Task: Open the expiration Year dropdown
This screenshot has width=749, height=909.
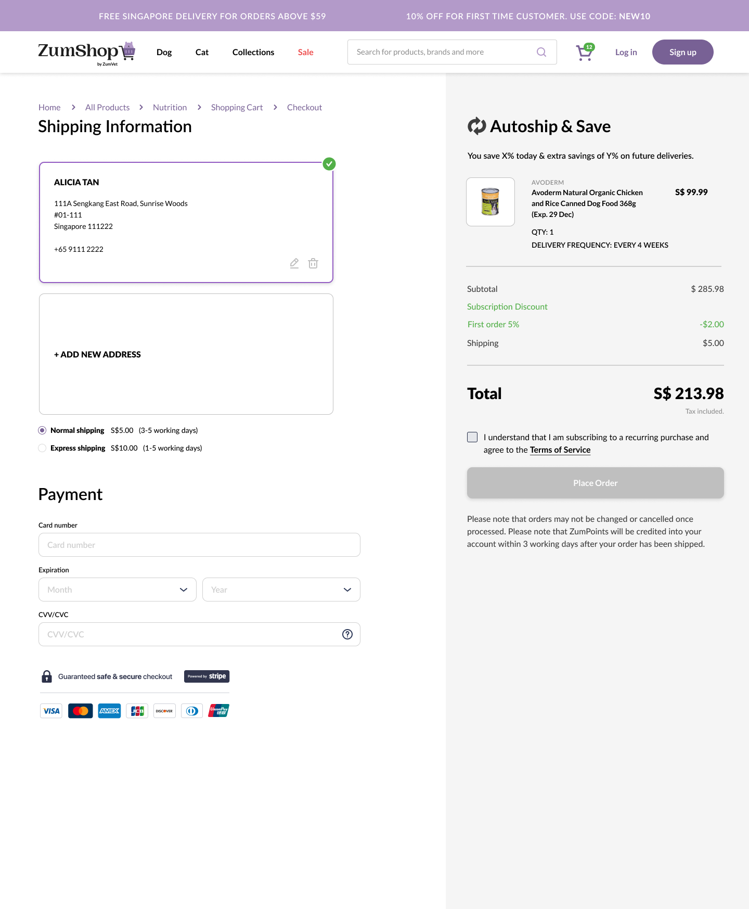Action: 281,590
